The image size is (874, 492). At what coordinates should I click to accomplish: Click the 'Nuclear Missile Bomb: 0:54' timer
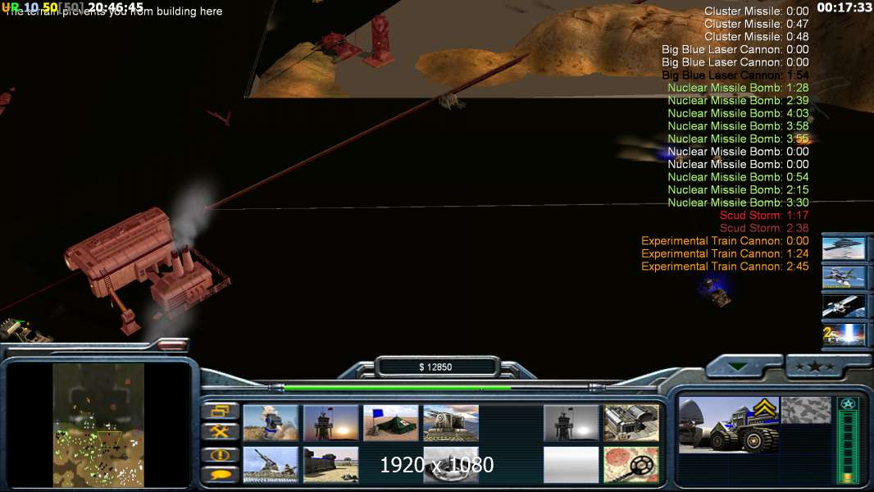(x=738, y=177)
